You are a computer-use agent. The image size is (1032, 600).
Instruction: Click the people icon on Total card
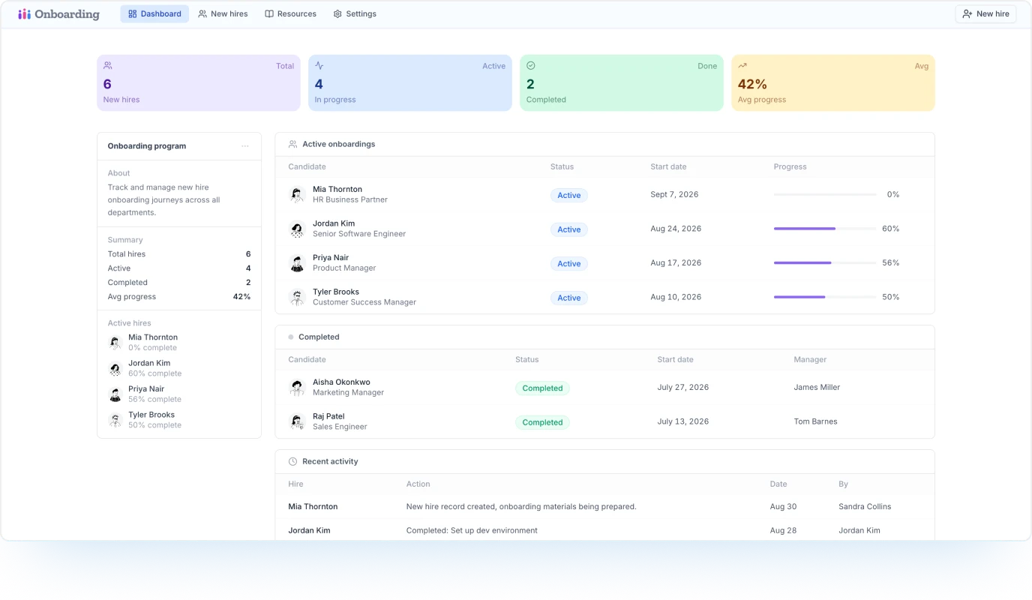(x=108, y=65)
